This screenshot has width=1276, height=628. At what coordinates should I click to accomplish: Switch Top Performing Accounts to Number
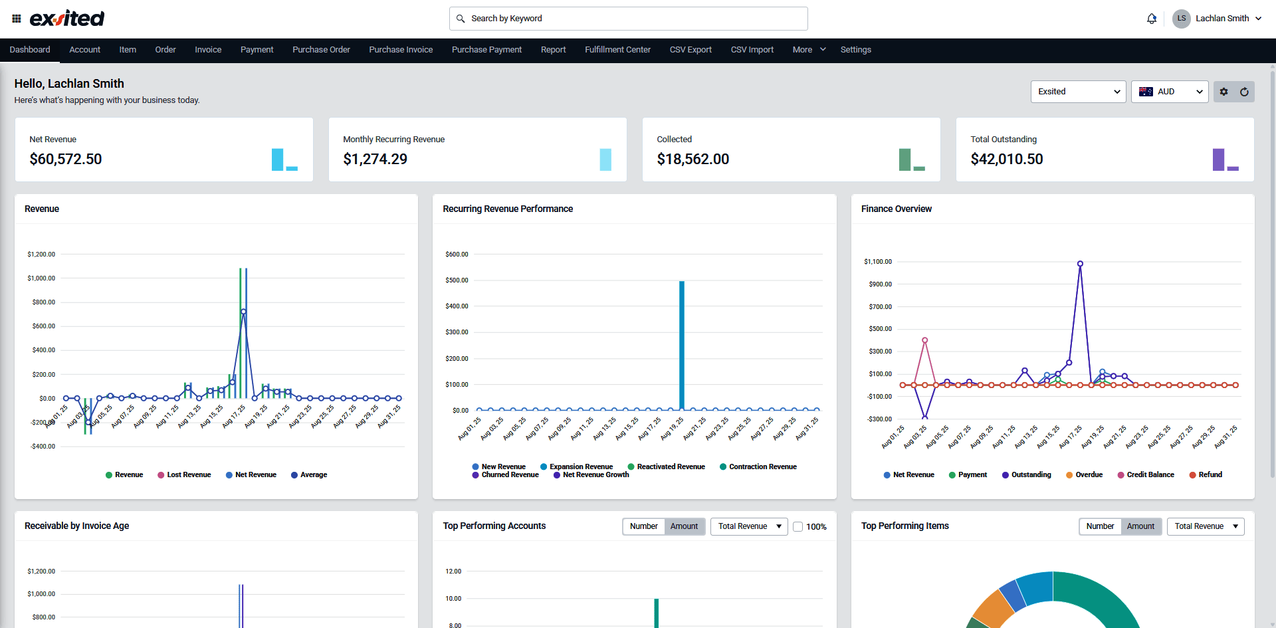click(643, 526)
